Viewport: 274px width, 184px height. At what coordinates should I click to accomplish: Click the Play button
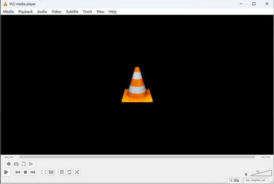tap(6, 172)
